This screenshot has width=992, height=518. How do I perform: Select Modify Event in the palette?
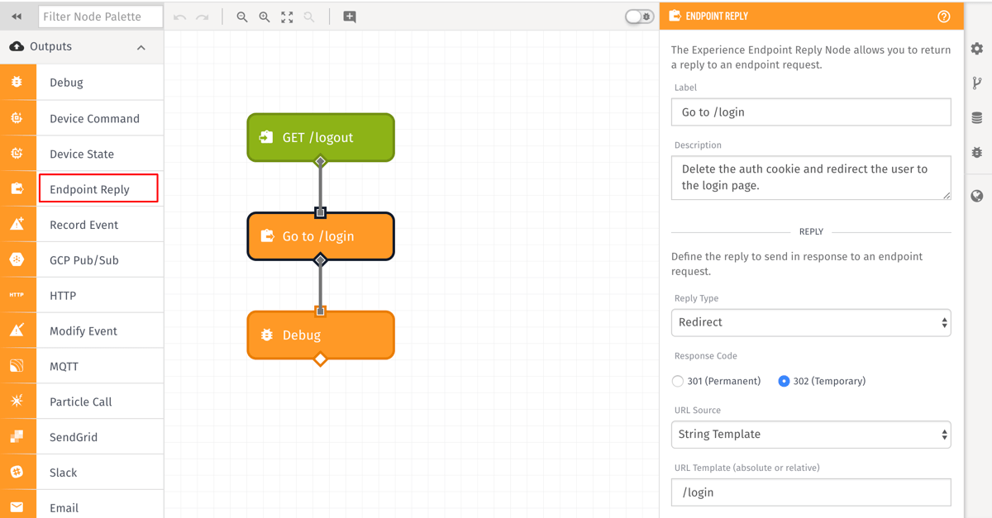tap(83, 330)
